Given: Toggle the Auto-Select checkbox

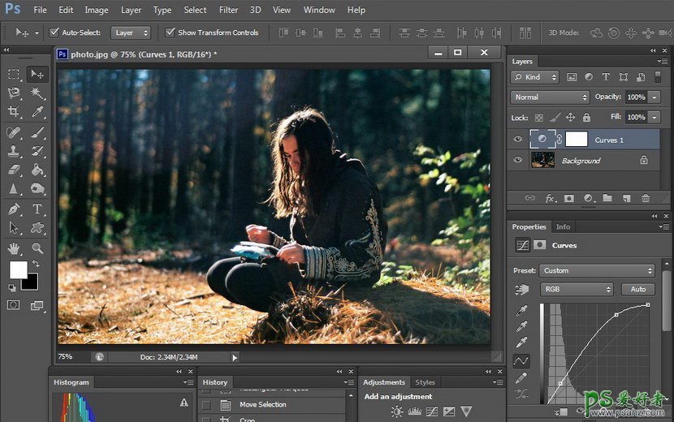Looking at the screenshot, I should (x=54, y=32).
